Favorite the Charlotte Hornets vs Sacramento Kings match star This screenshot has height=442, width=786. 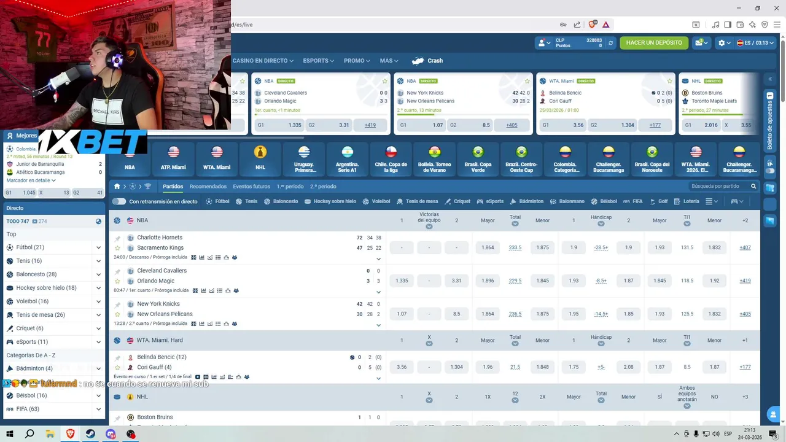[x=117, y=248]
